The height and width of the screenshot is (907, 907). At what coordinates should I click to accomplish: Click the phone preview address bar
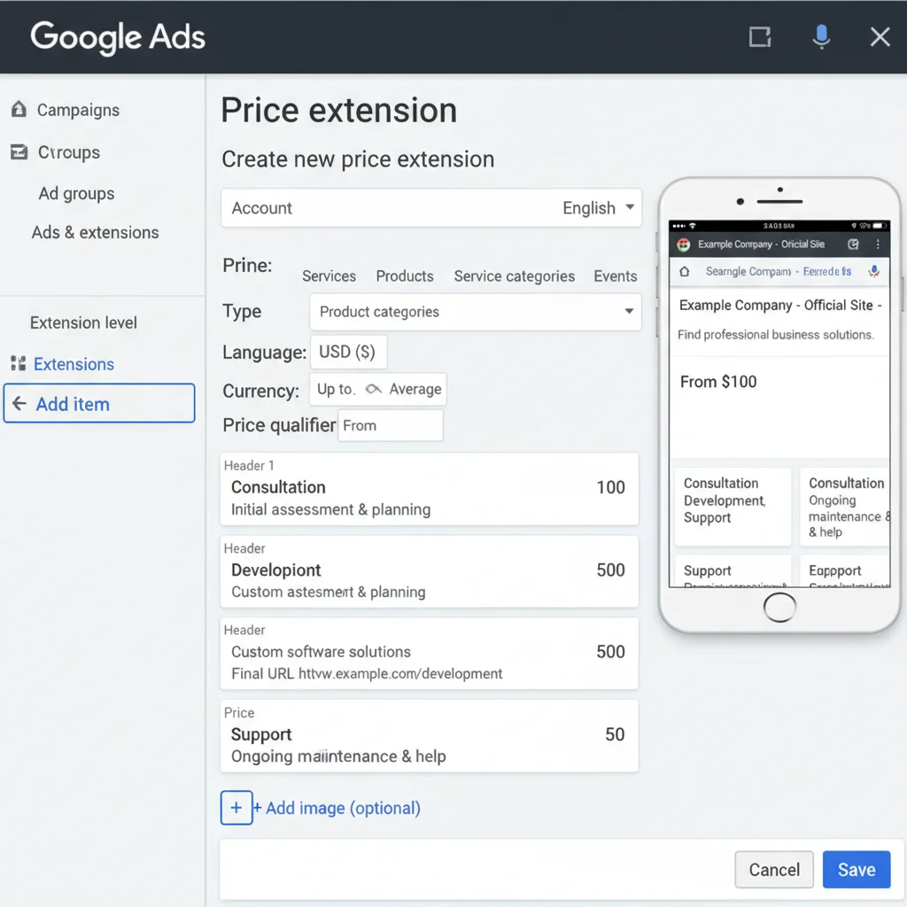pyautogui.click(x=778, y=271)
